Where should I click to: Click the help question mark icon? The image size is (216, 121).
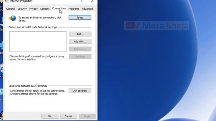coord(82,1)
